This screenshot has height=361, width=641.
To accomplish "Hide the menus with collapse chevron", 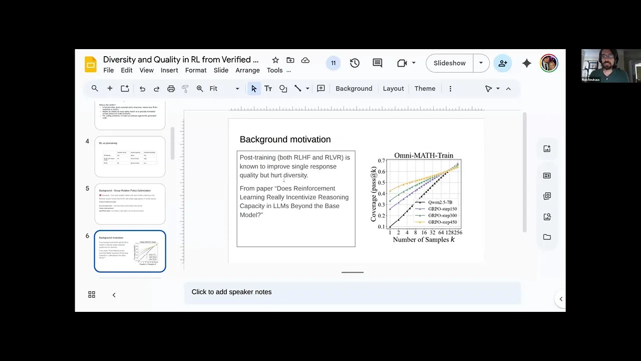I will [508, 89].
